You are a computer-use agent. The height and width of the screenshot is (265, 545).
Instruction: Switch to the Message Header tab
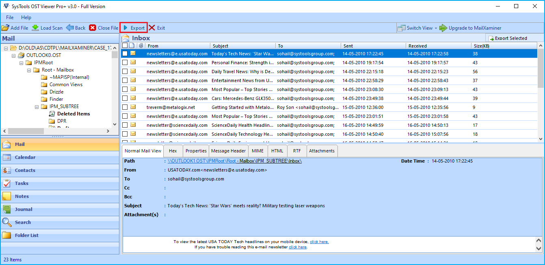228,150
